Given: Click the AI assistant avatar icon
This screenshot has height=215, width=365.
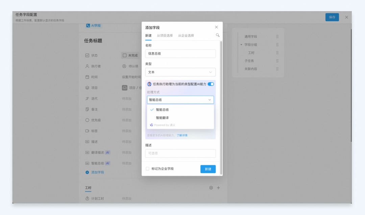Looking at the screenshot, I should [149, 84].
